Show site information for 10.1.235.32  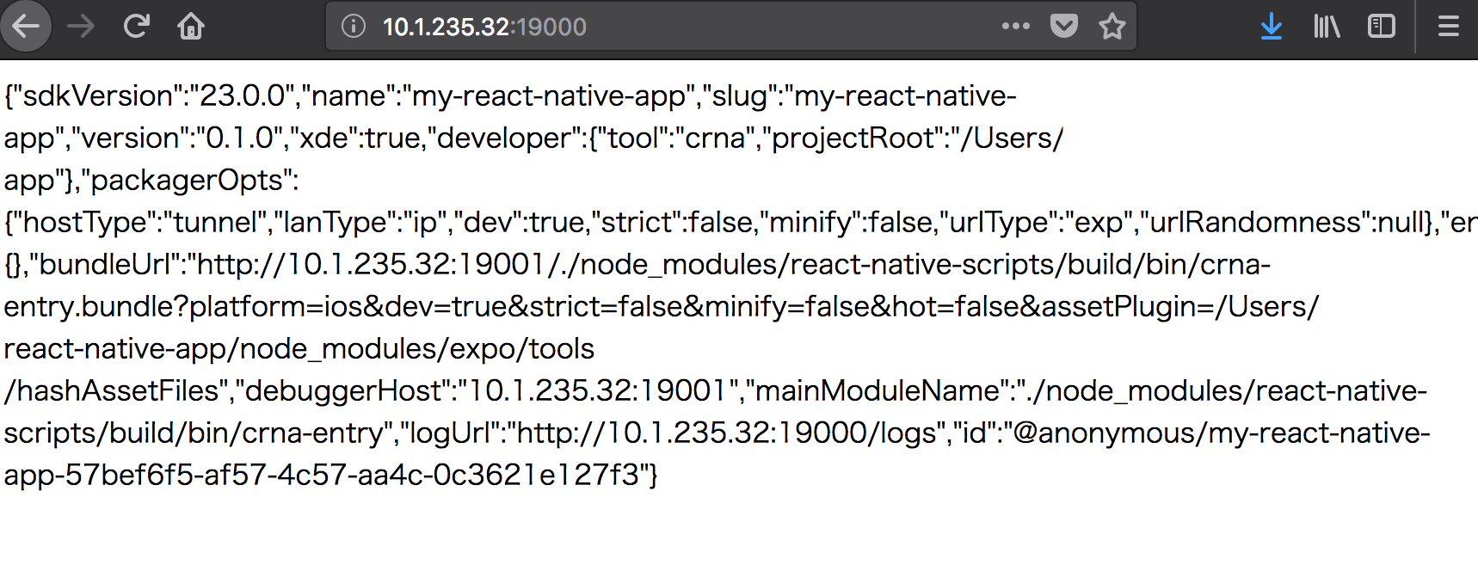(353, 27)
